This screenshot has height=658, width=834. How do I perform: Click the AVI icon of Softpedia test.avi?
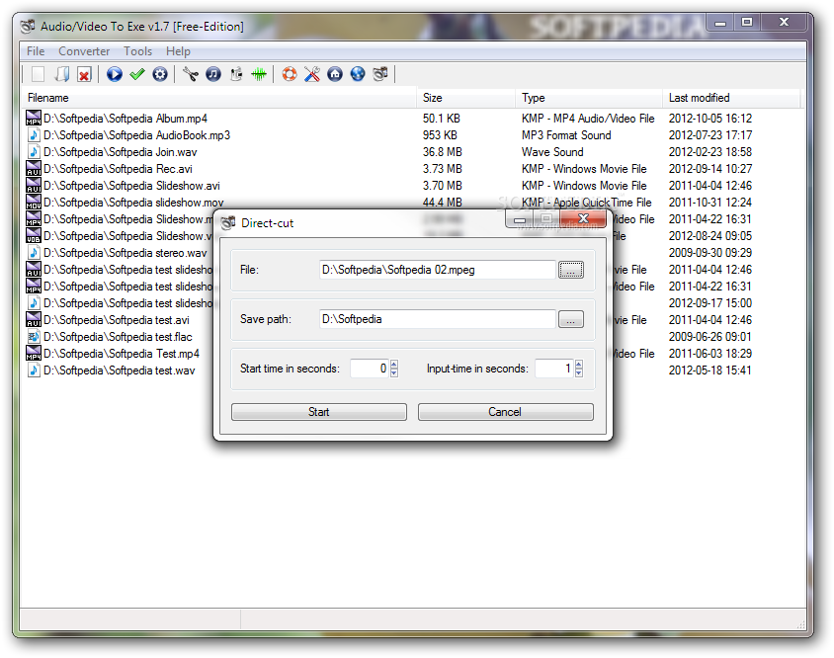coord(34,320)
